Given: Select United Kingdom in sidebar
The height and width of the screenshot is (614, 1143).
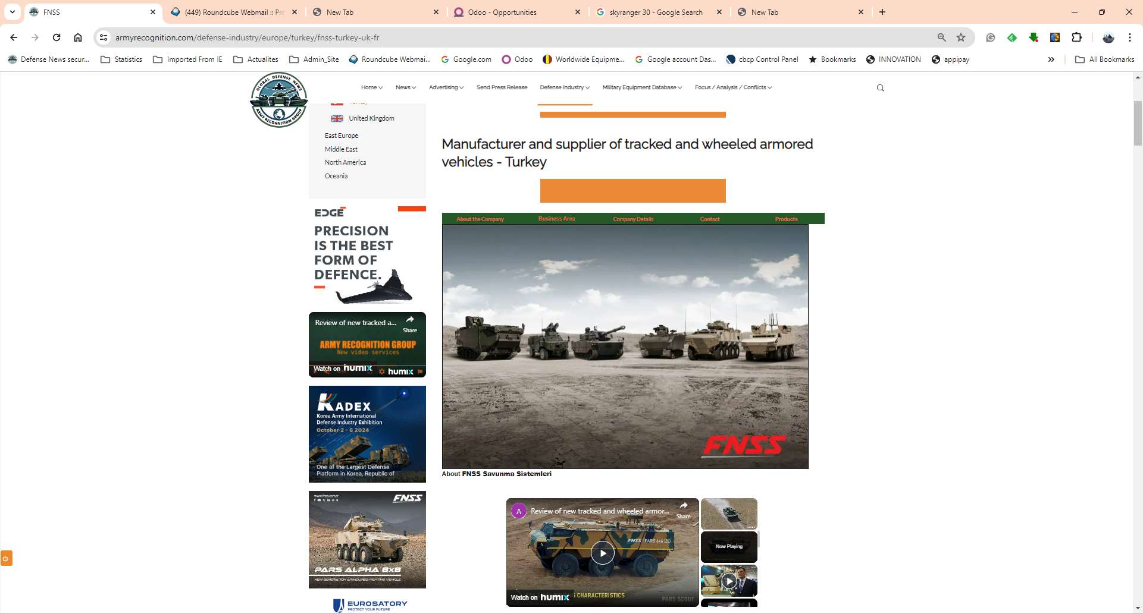Looking at the screenshot, I should coord(371,118).
